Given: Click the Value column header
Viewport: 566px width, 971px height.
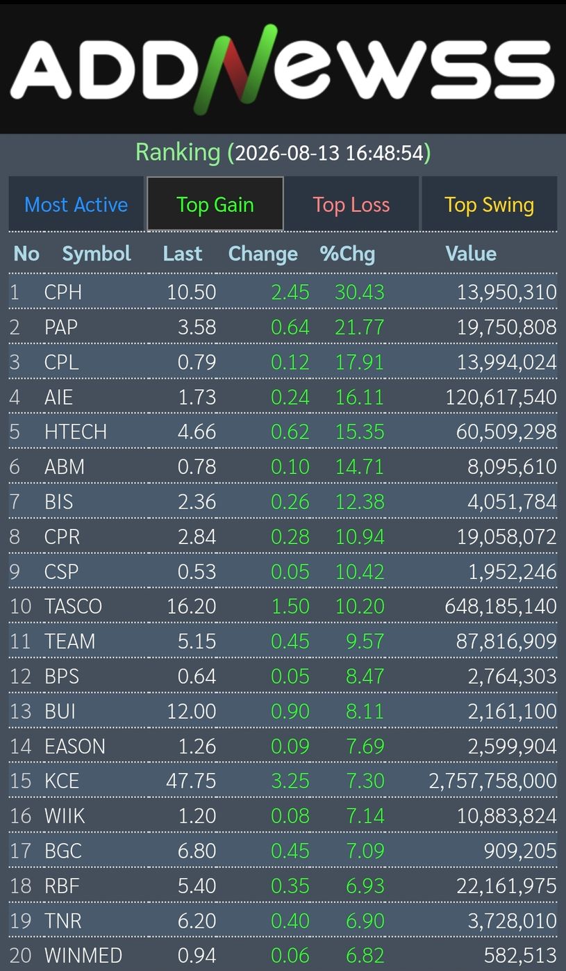Looking at the screenshot, I should [x=471, y=254].
